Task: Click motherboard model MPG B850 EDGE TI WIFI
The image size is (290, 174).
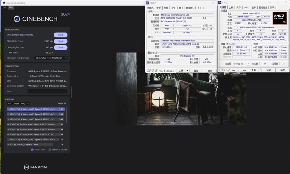Action: pos(177,18)
